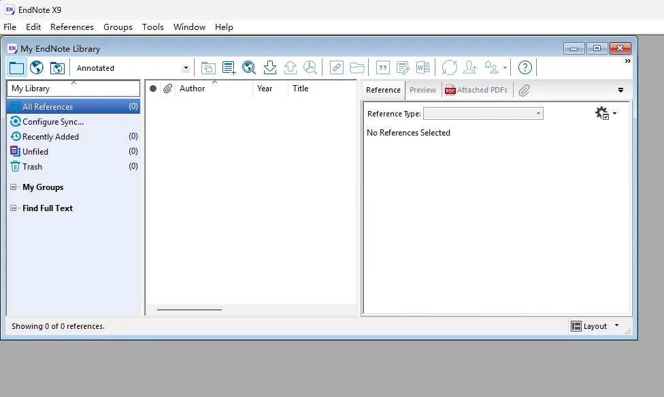The image size is (664, 397).
Task: Maximize the My EndNote Library window
Action: [x=597, y=48]
